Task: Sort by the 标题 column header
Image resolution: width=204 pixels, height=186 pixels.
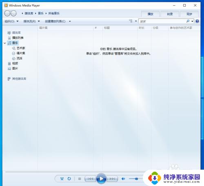Action: [x=120, y=28]
